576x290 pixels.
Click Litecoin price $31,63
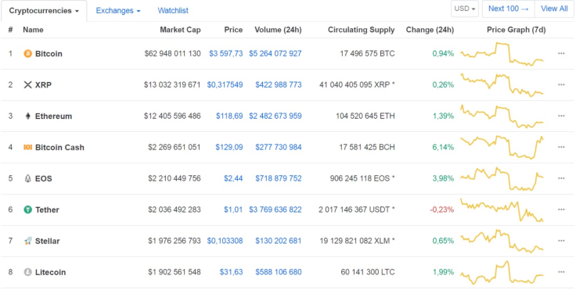pos(231,272)
